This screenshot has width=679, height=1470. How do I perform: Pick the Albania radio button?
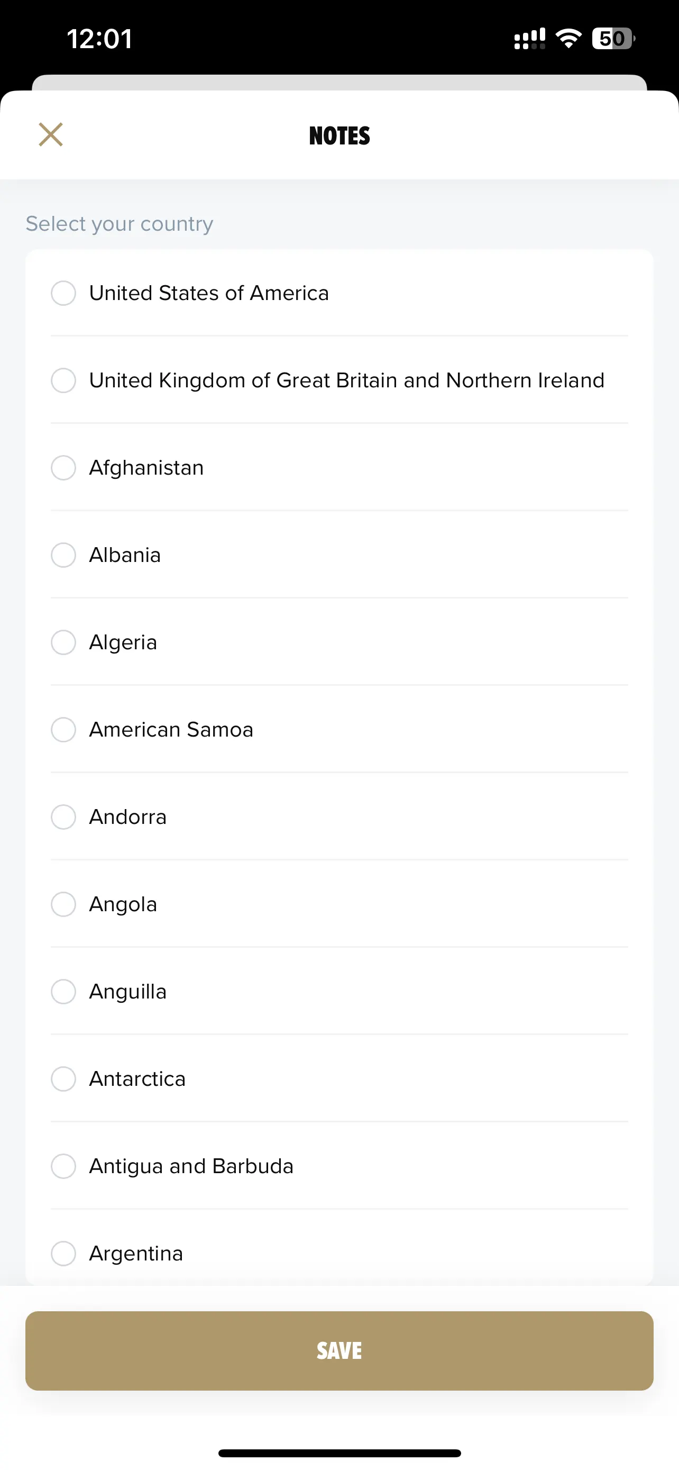click(x=63, y=555)
